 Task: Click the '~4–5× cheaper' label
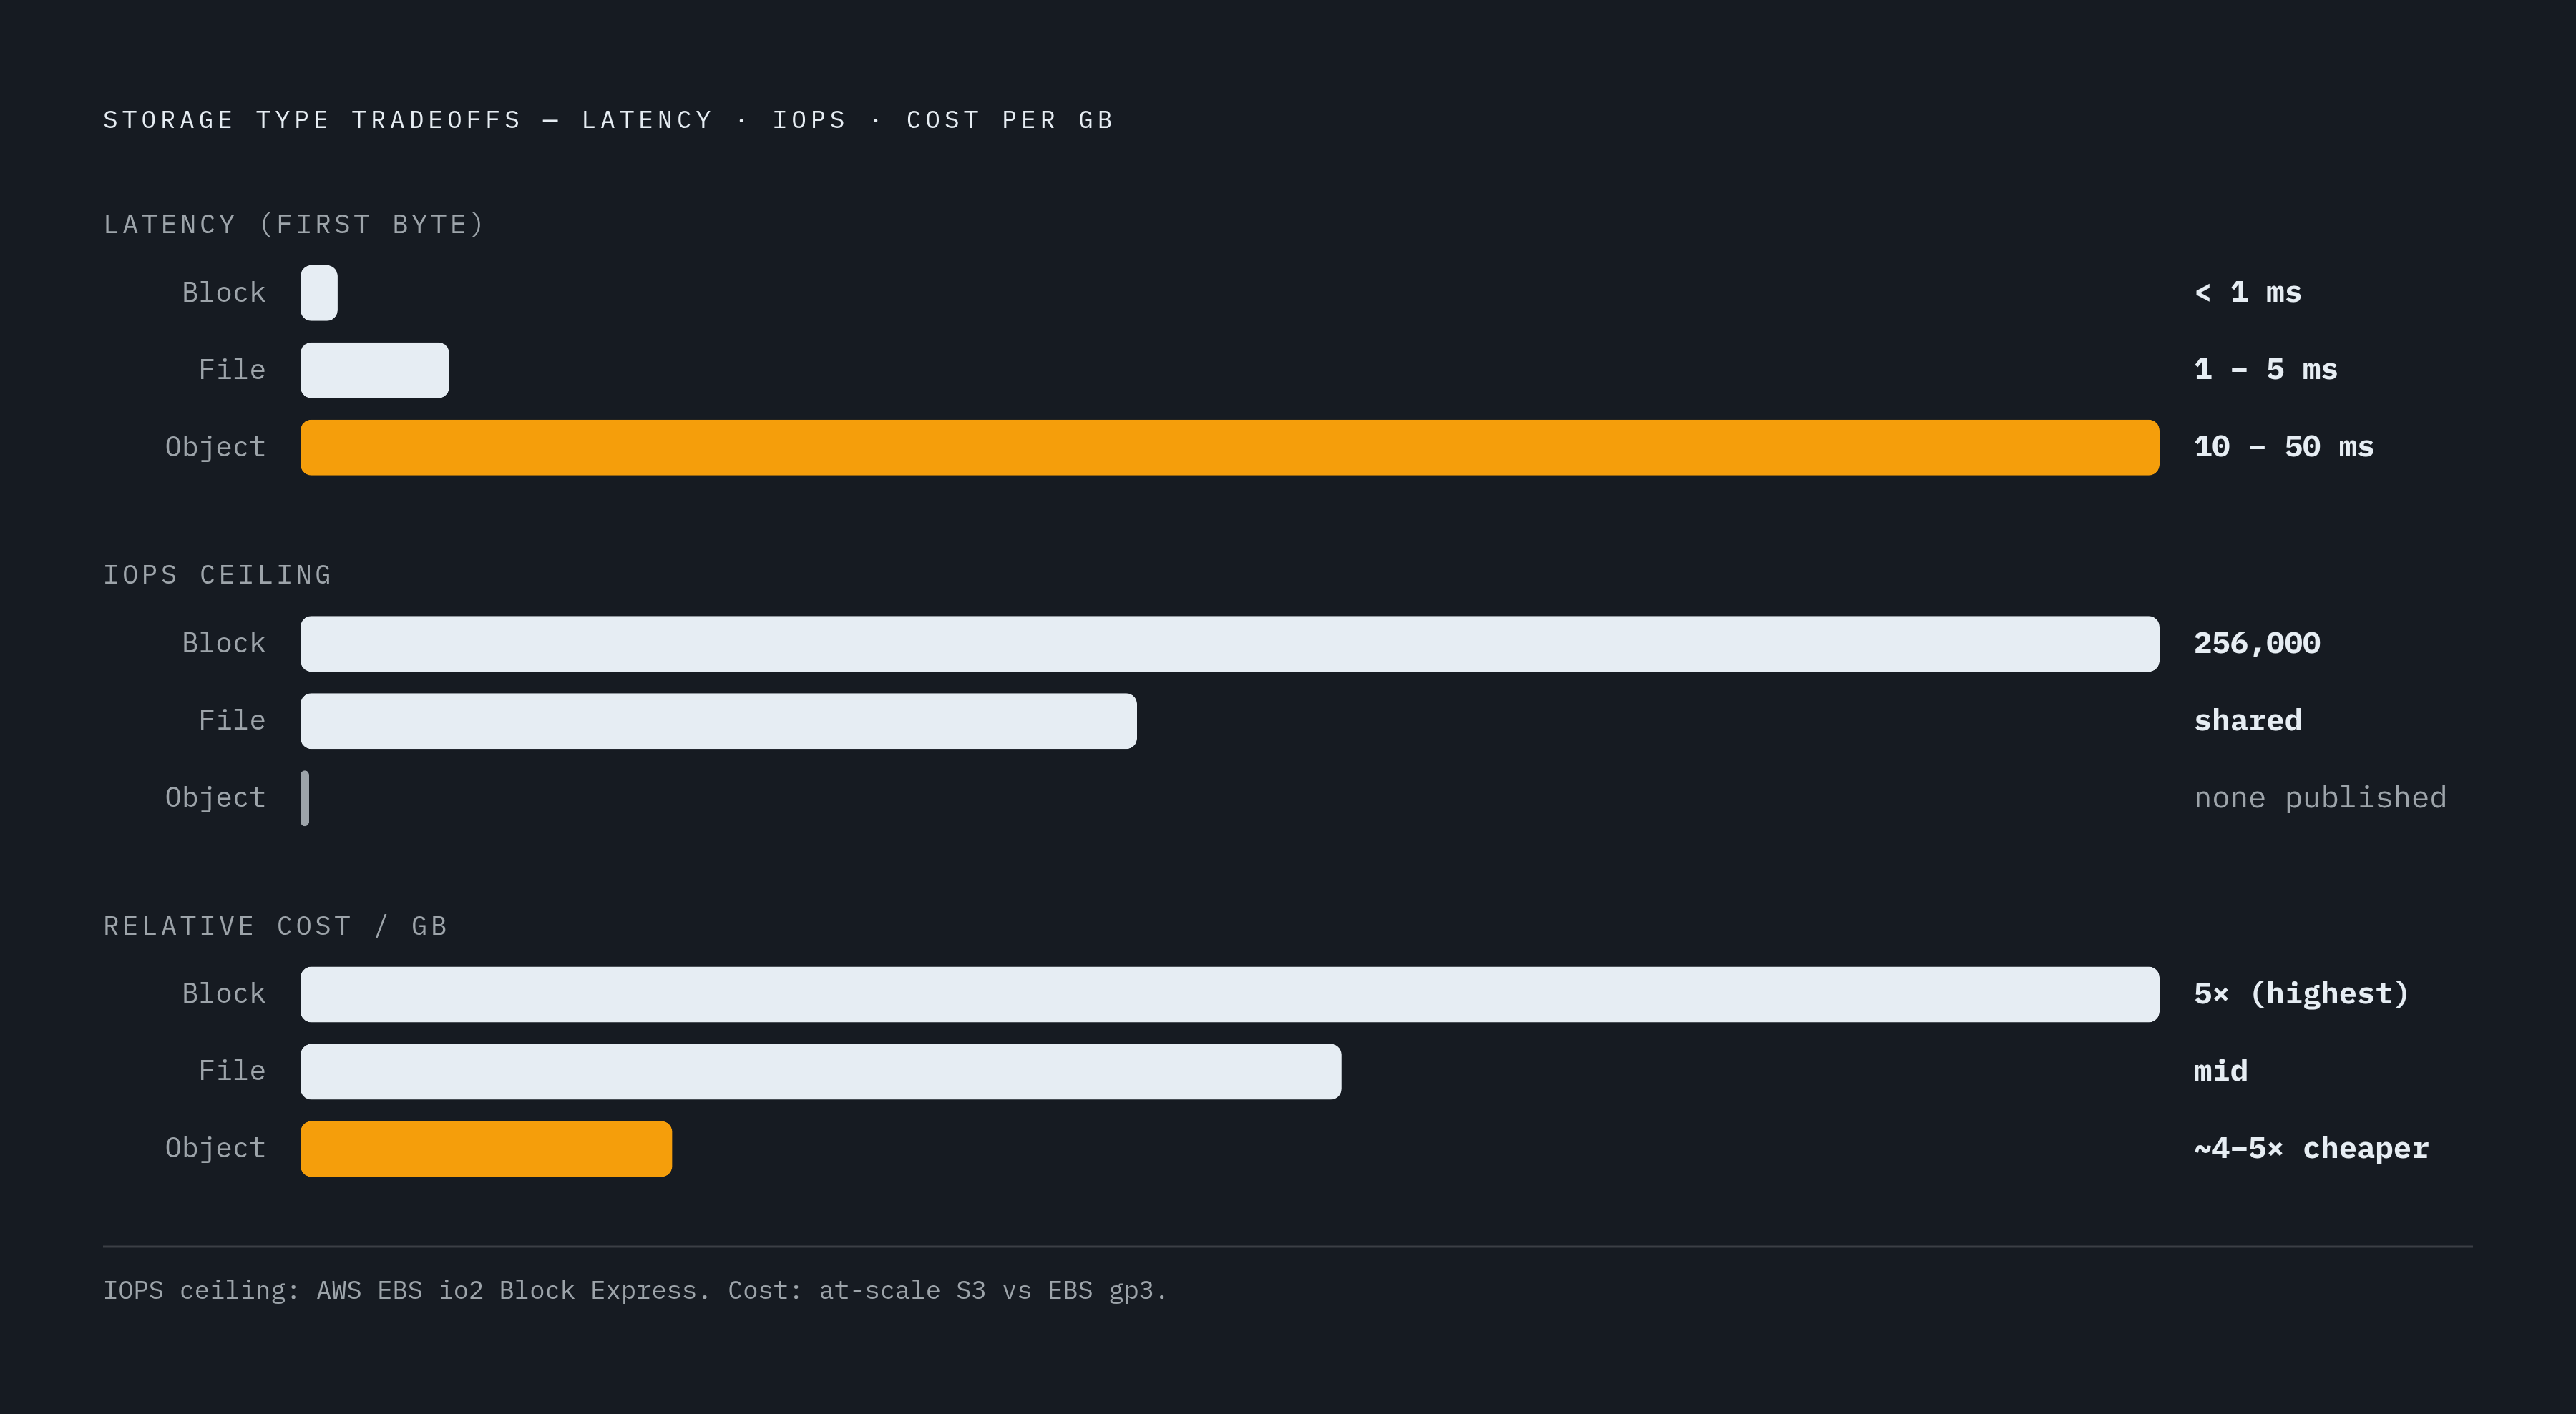(x=2311, y=1148)
